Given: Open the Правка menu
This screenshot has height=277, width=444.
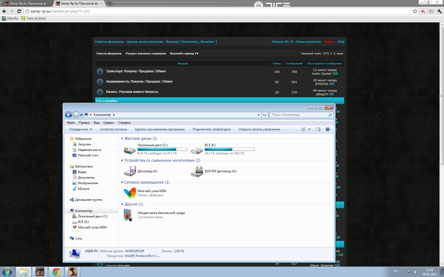Looking at the screenshot, I should (x=84, y=123).
